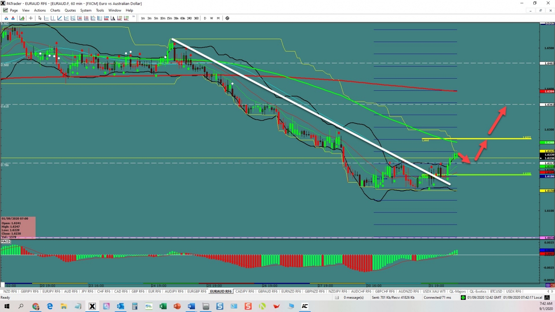This screenshot has height=312, width=555.
Task: Switch to the EURGBP RF6 tab
Action: click(197, 291)
